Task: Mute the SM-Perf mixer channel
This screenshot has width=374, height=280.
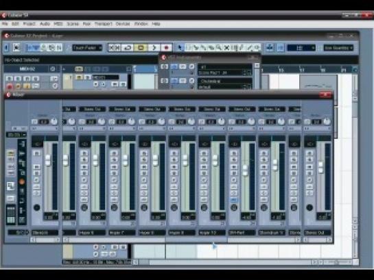Action: pyautogui.click(x=234, y=153)
